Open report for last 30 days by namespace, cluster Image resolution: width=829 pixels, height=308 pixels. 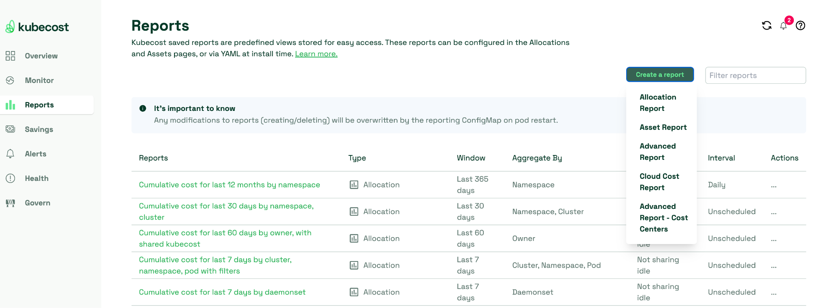(226, 212)
